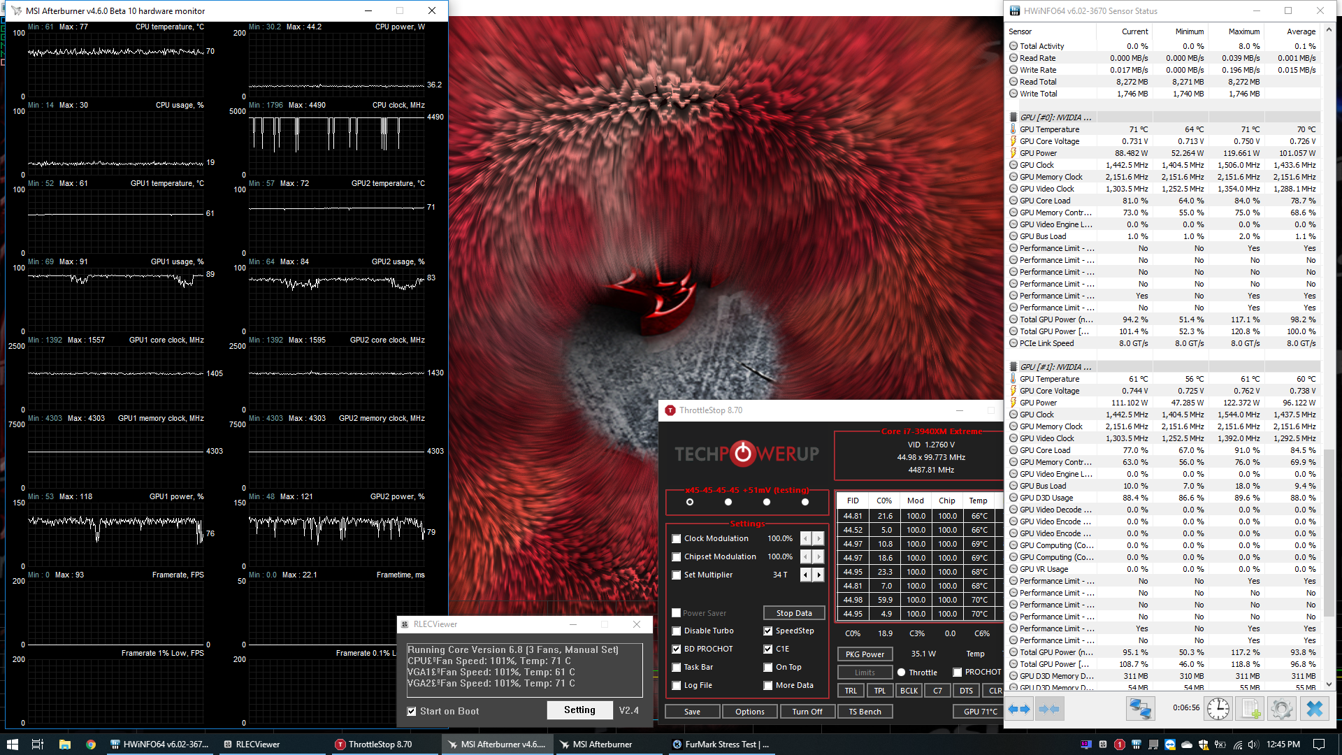Uncheck Start on Boot in RLECViewer
The width and height of the screenshot is (1342, 755).
[412, 711]
